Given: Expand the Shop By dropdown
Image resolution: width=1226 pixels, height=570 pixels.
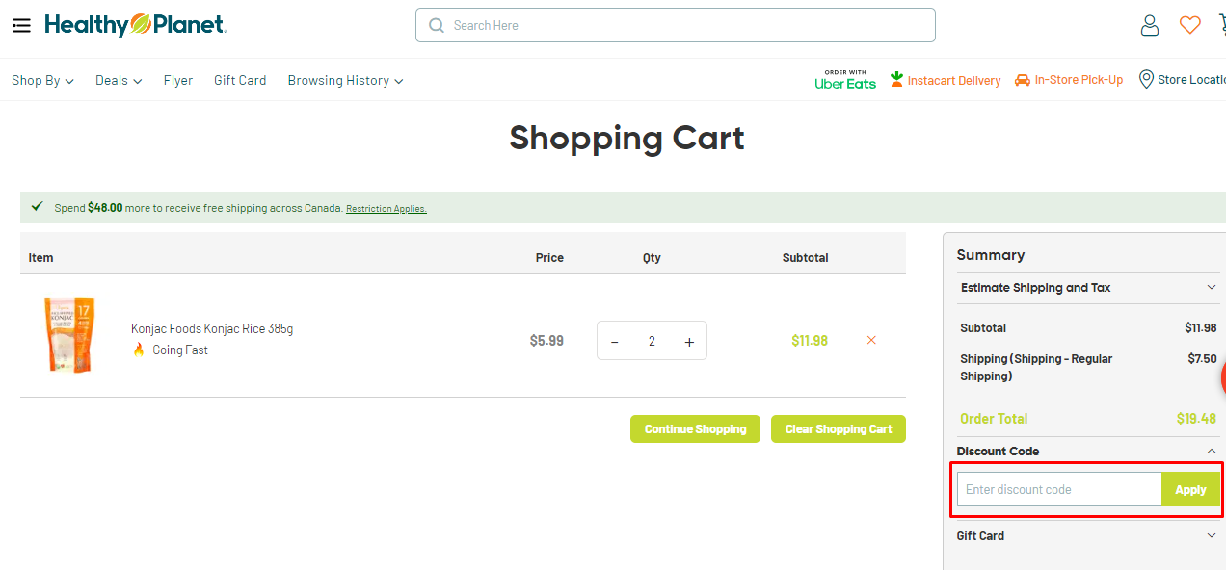Looking at the screenshot, I should [42, 80].
